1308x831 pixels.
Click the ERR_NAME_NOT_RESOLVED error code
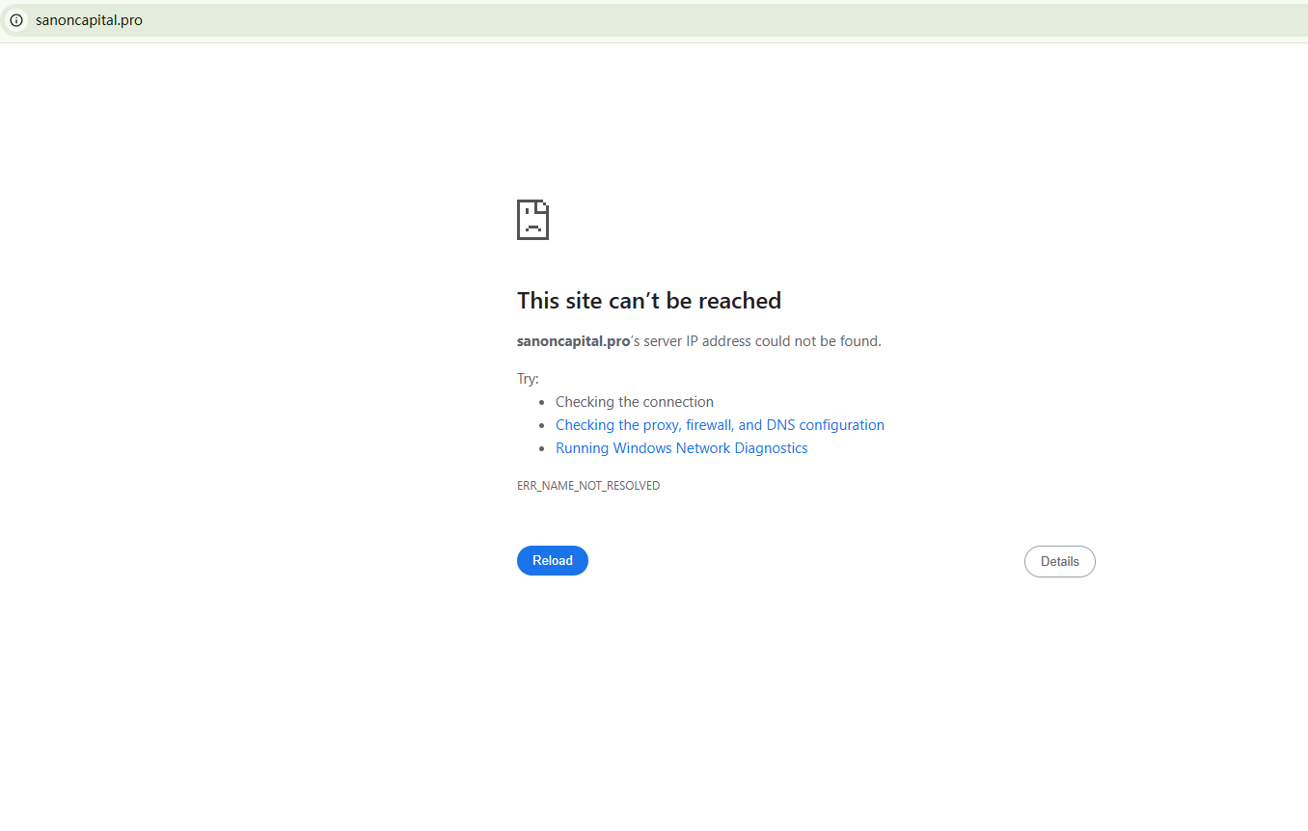click(588, 486)
